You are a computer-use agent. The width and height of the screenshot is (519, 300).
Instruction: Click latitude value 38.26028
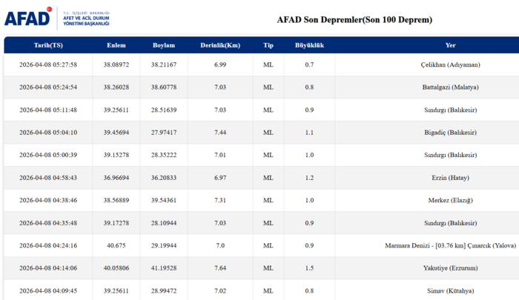tap(116, 87)
